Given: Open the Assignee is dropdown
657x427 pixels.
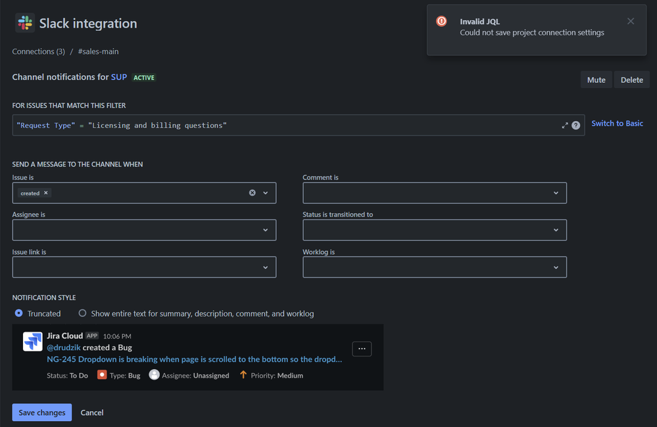Looking at the screenshot, I should [144, 230].
